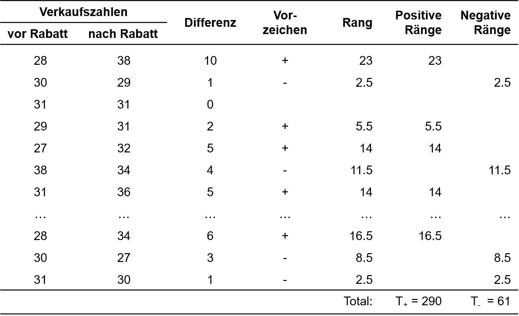Viewport: 519px width, 316px height.
Task: Select the Negative Ränge header
Action: click(485, 22)
